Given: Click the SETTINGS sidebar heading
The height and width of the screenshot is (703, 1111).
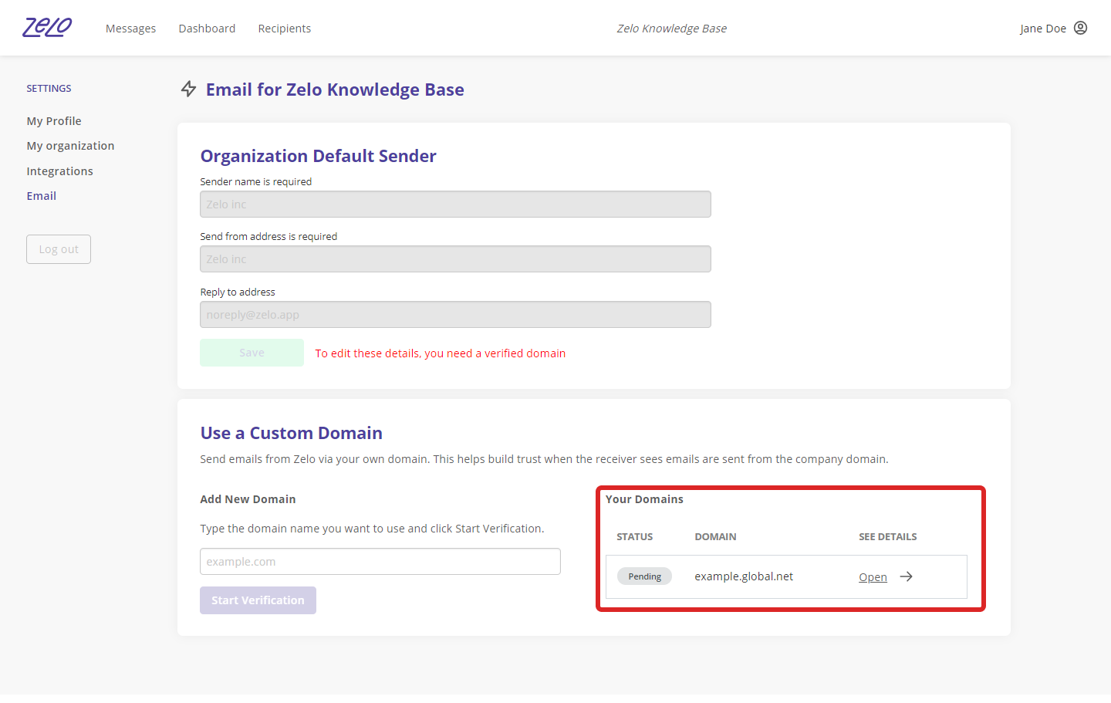Looking at the screenshot, I should click(49, 89).
